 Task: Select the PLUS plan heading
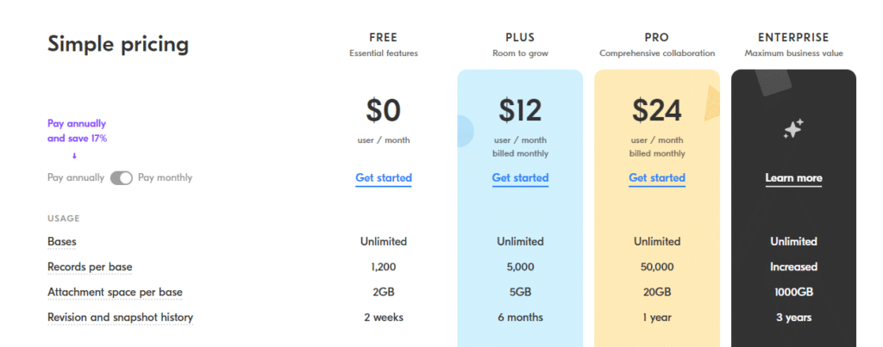click(x=520, y=38)
